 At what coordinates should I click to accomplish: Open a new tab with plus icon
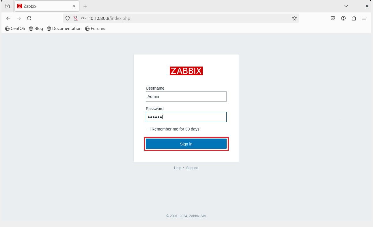(85, 6)
